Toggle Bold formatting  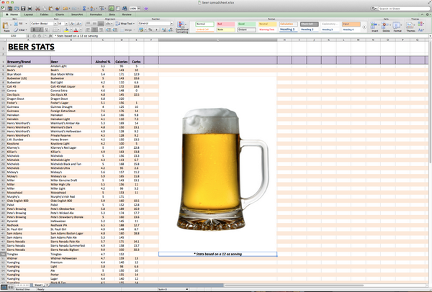34,29
